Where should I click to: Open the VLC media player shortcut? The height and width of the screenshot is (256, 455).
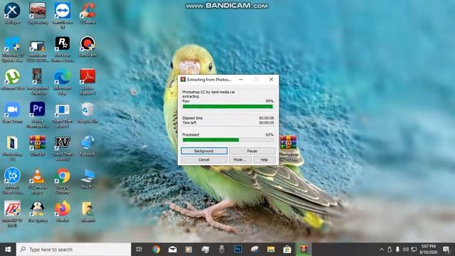click(38, 181)
